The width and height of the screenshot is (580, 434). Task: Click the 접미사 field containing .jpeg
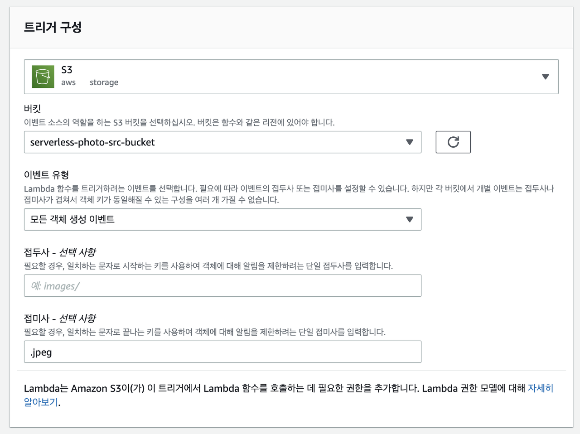click(222, 352)
